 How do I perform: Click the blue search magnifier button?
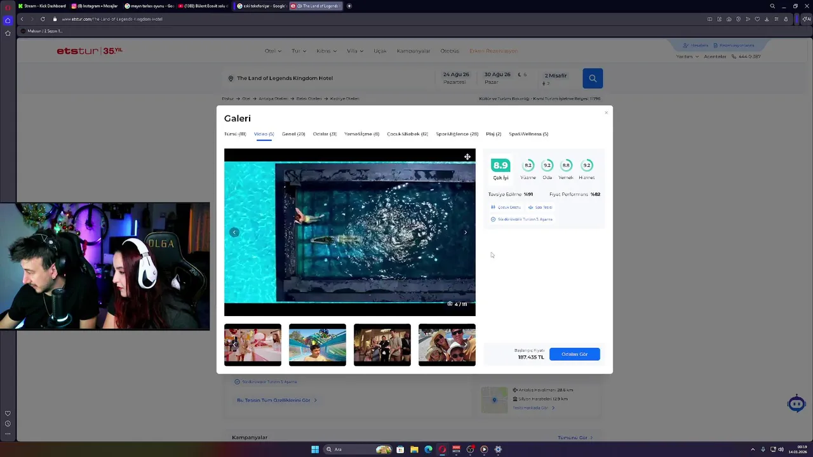coord(593,78)
